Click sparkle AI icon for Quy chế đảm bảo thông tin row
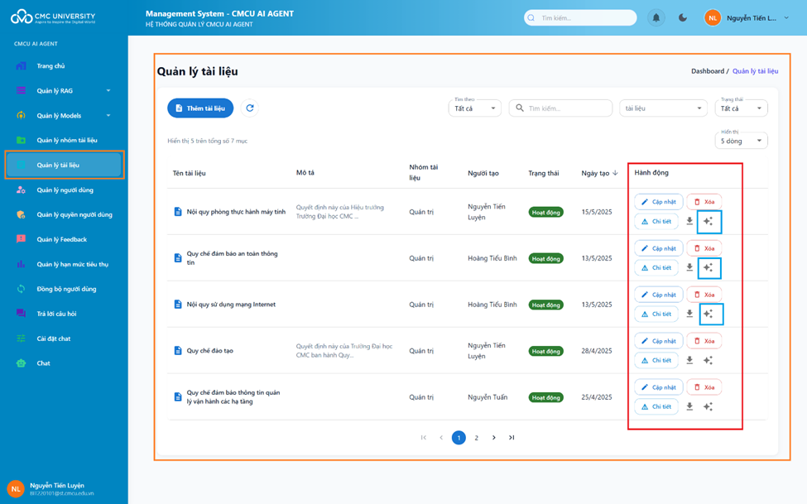Screen dimensions: 807x504 (x=708, y=406)
